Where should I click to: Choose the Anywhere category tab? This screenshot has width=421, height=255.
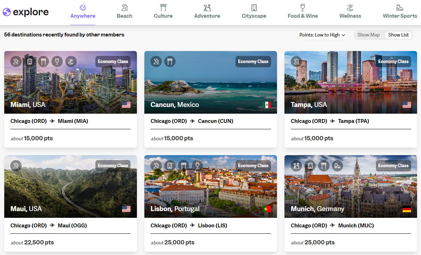click(83, 12)
